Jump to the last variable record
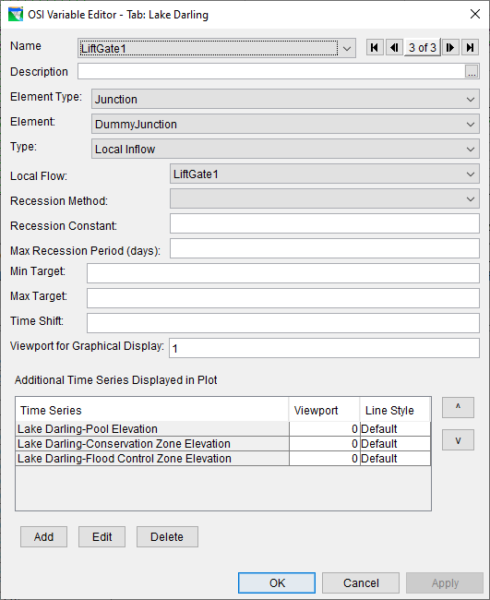The image size is (490, 600). point(470,48)
